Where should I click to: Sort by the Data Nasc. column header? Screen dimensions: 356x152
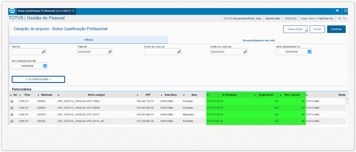[171, 95]
